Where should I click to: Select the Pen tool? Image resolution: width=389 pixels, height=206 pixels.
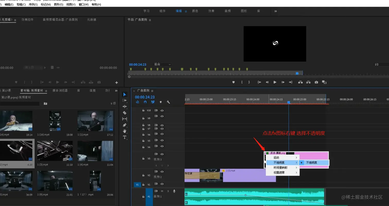(x=125, y=125)
